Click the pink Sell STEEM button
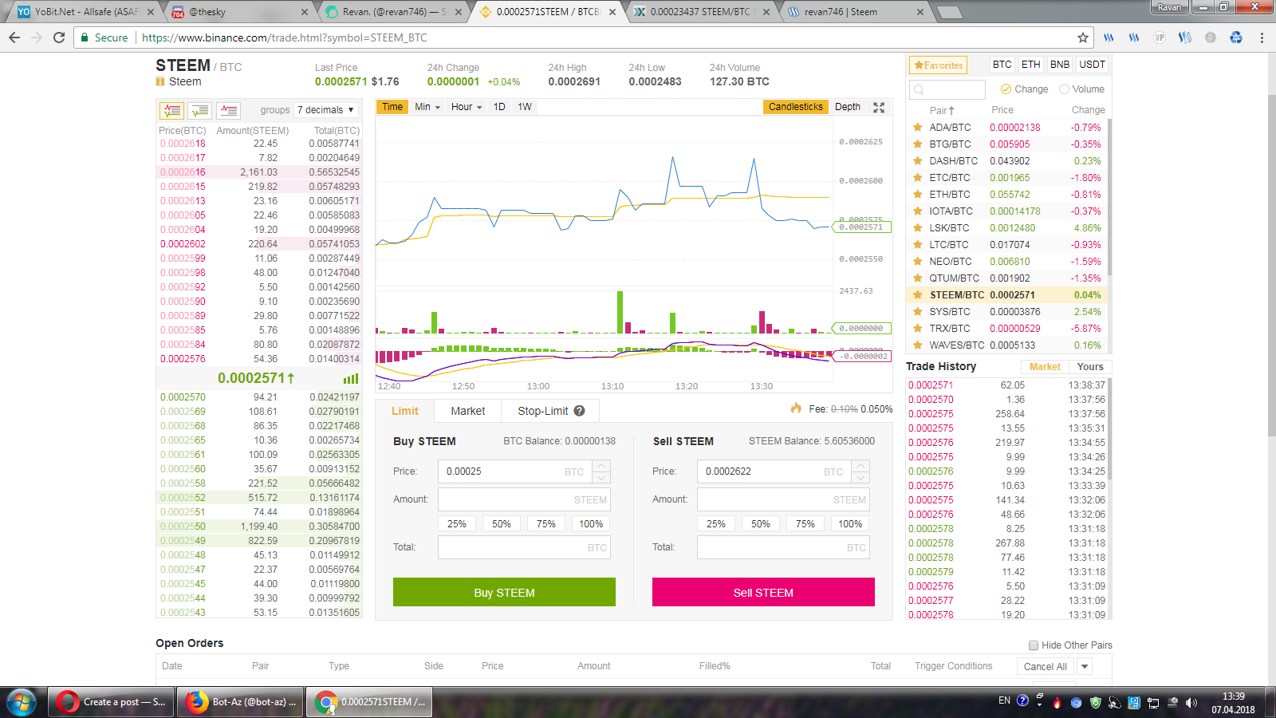1276x718 pixels. [x=763, y=592]
